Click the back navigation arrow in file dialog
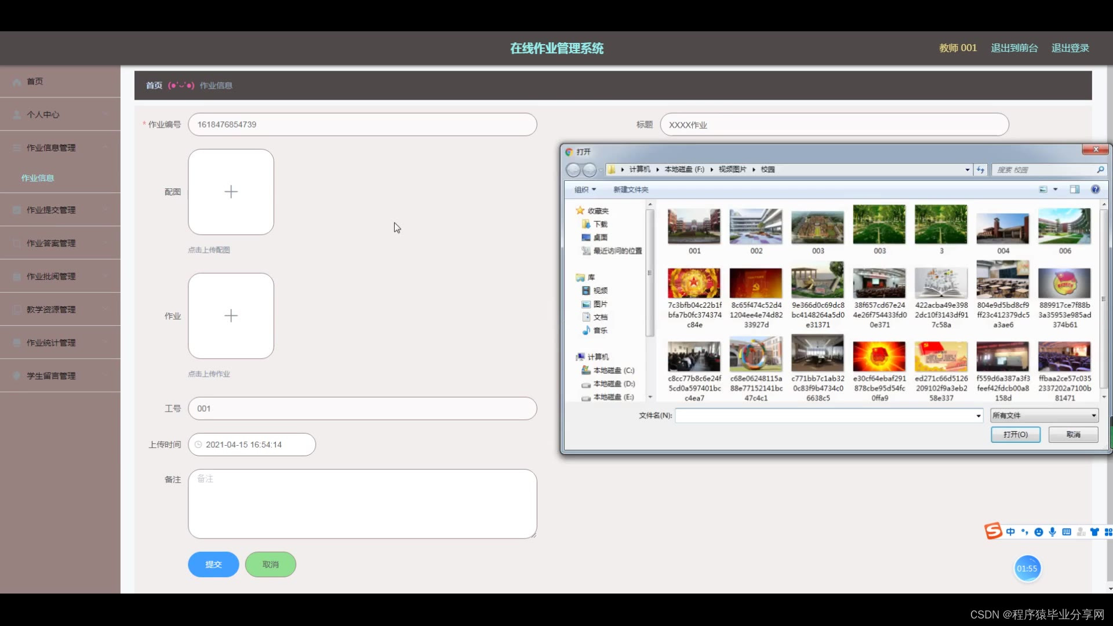The height and width of the screenshot is (626, 1113). click(573, 170)
